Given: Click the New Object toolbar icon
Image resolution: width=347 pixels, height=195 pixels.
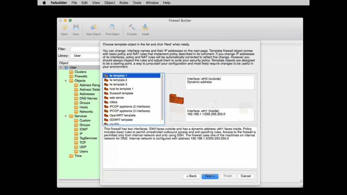Looking at the screenshot, I should [x=93, y=27].
